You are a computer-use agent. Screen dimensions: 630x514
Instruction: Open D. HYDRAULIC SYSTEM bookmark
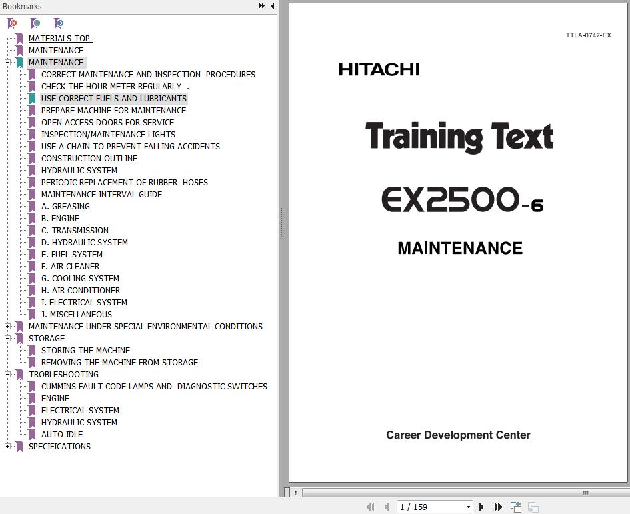point(85,242)
